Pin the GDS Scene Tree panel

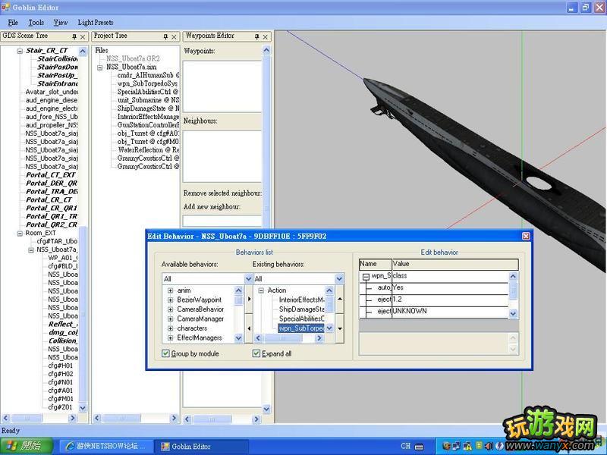click(74, 36)
